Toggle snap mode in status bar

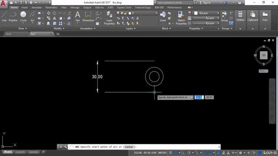tap(175, 153)
